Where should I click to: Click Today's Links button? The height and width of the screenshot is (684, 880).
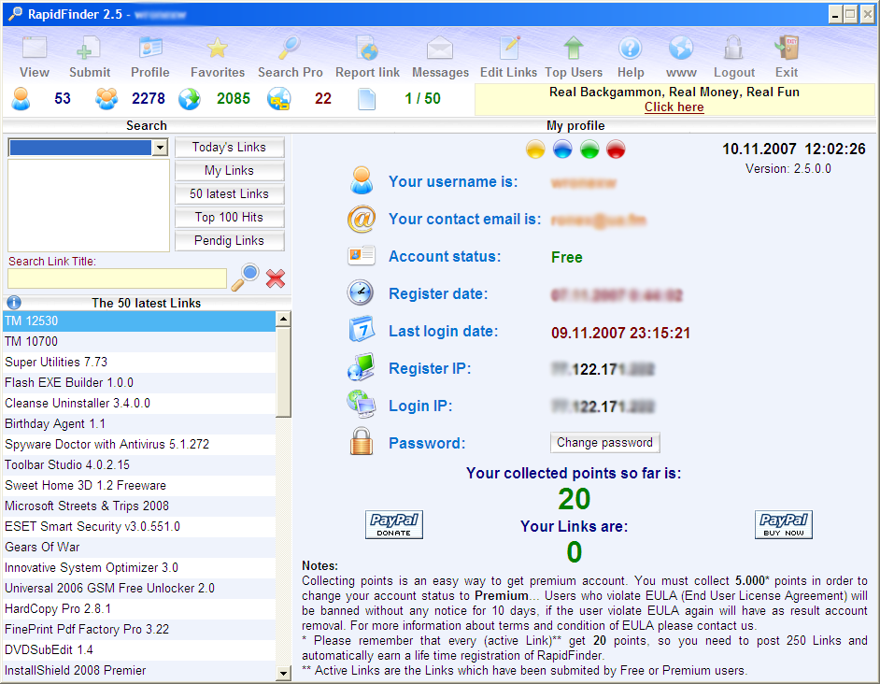coord(229,147)
